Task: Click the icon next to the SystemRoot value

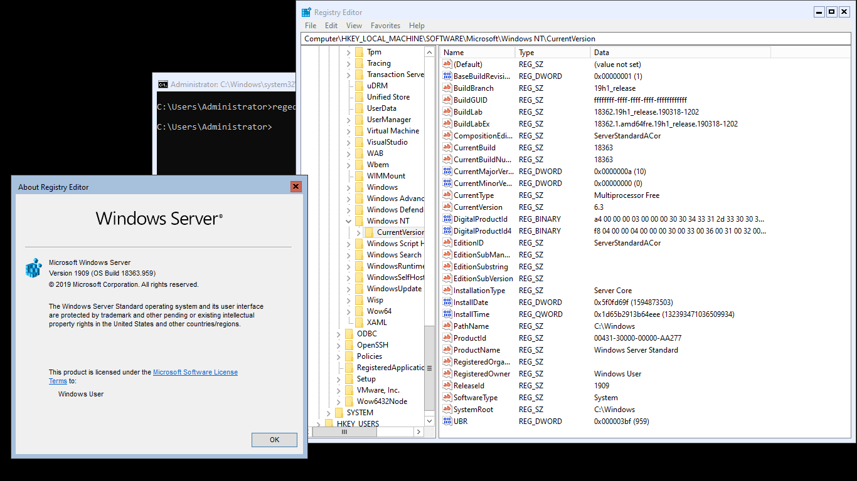Action: point(447,409)
